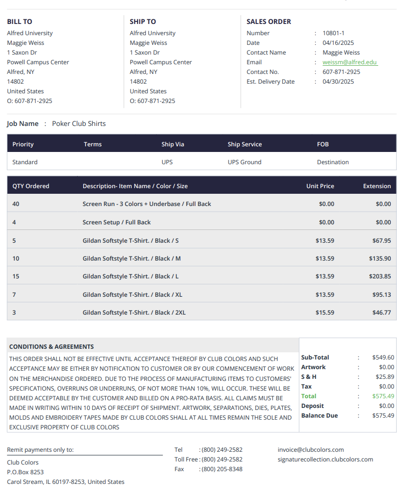This screenshot has height=489, width=397.
Task: Click the Deposit value $0.00
Action: (386, 406)
